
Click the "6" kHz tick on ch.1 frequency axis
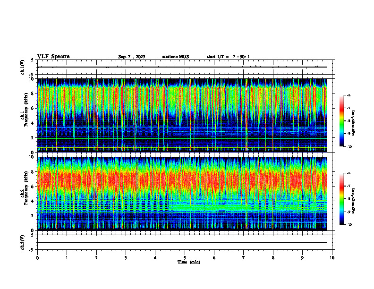[x=33, y=109]
